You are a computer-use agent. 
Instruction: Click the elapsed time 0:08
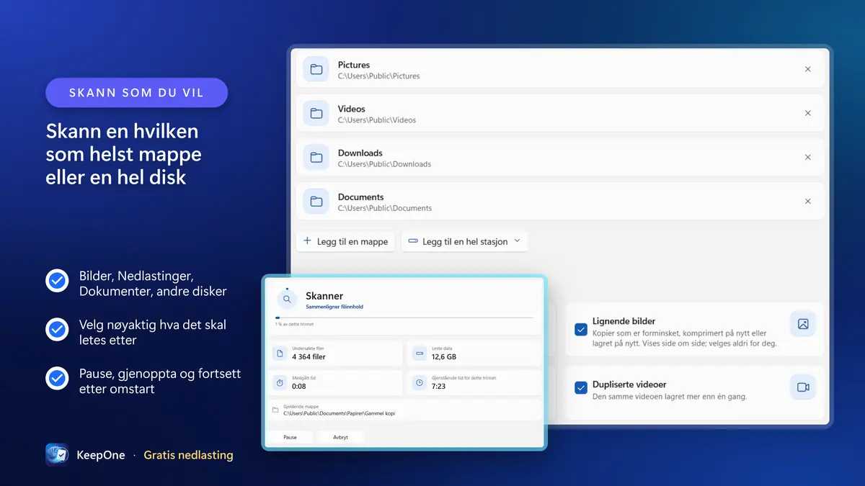[x=298, y=386]
